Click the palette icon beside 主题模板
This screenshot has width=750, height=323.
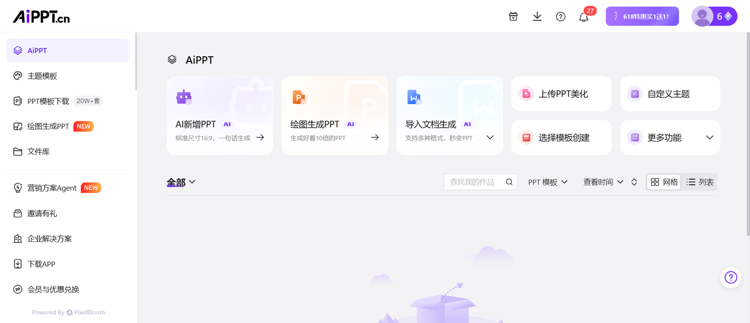18,76
